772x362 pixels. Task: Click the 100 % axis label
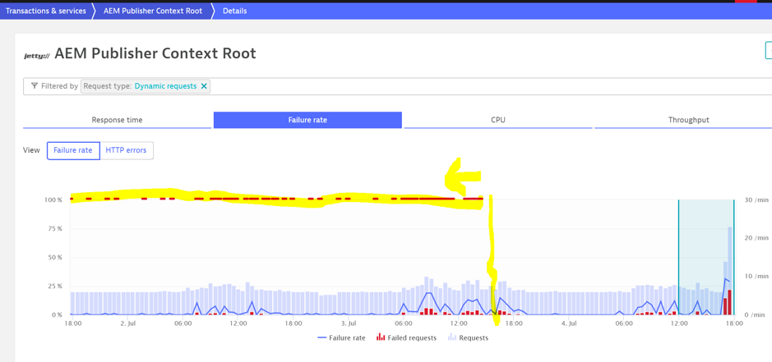tap(53, 200)
